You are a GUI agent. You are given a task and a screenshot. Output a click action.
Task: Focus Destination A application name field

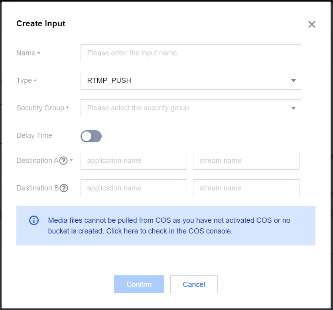[134, 161]
